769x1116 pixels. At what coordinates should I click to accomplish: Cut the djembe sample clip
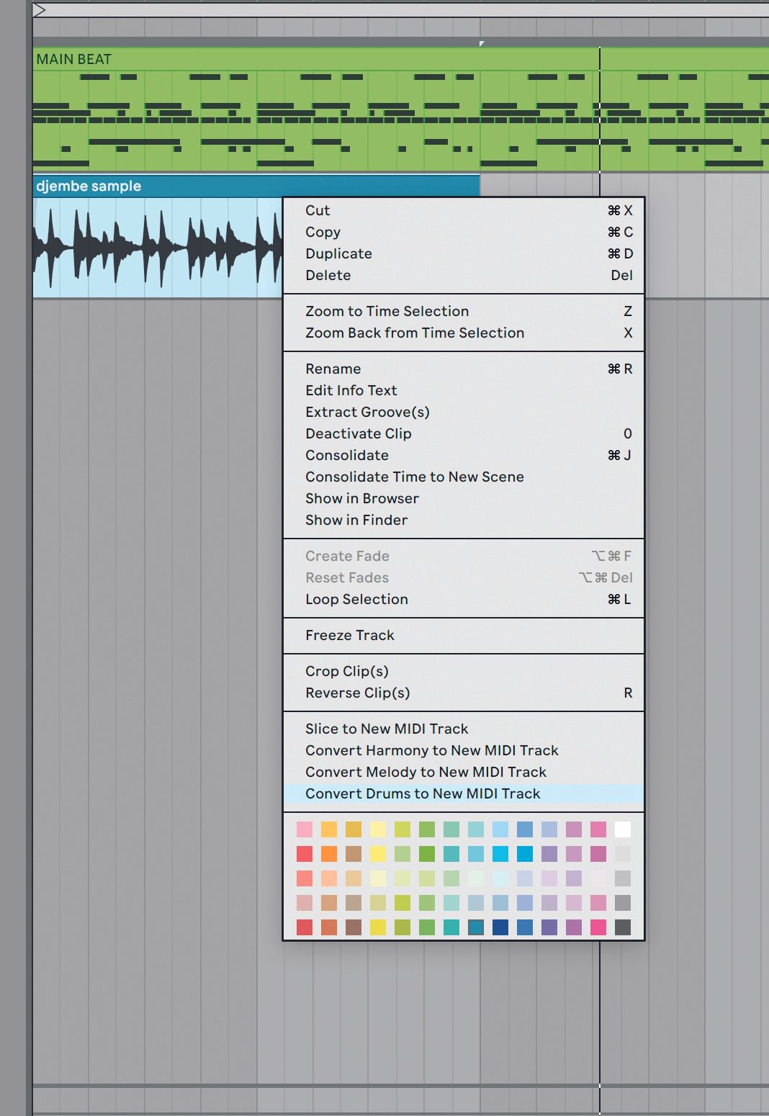tap(317, 210)
